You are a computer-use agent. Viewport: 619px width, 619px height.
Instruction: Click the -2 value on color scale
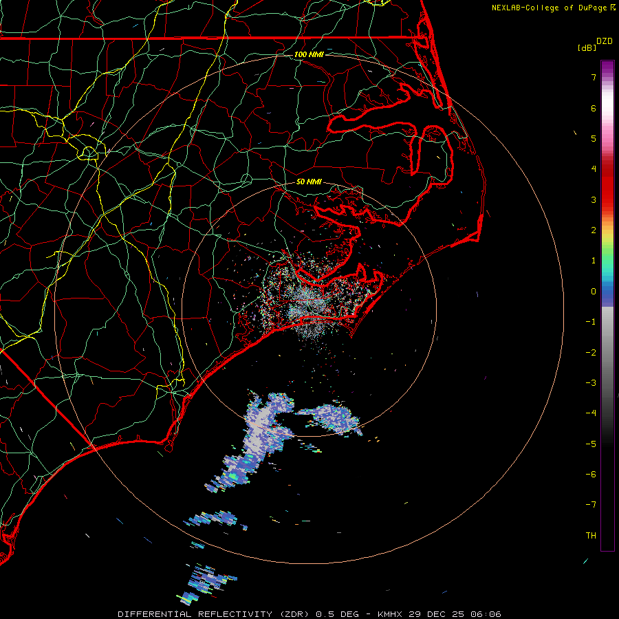(x=591, y=353)
